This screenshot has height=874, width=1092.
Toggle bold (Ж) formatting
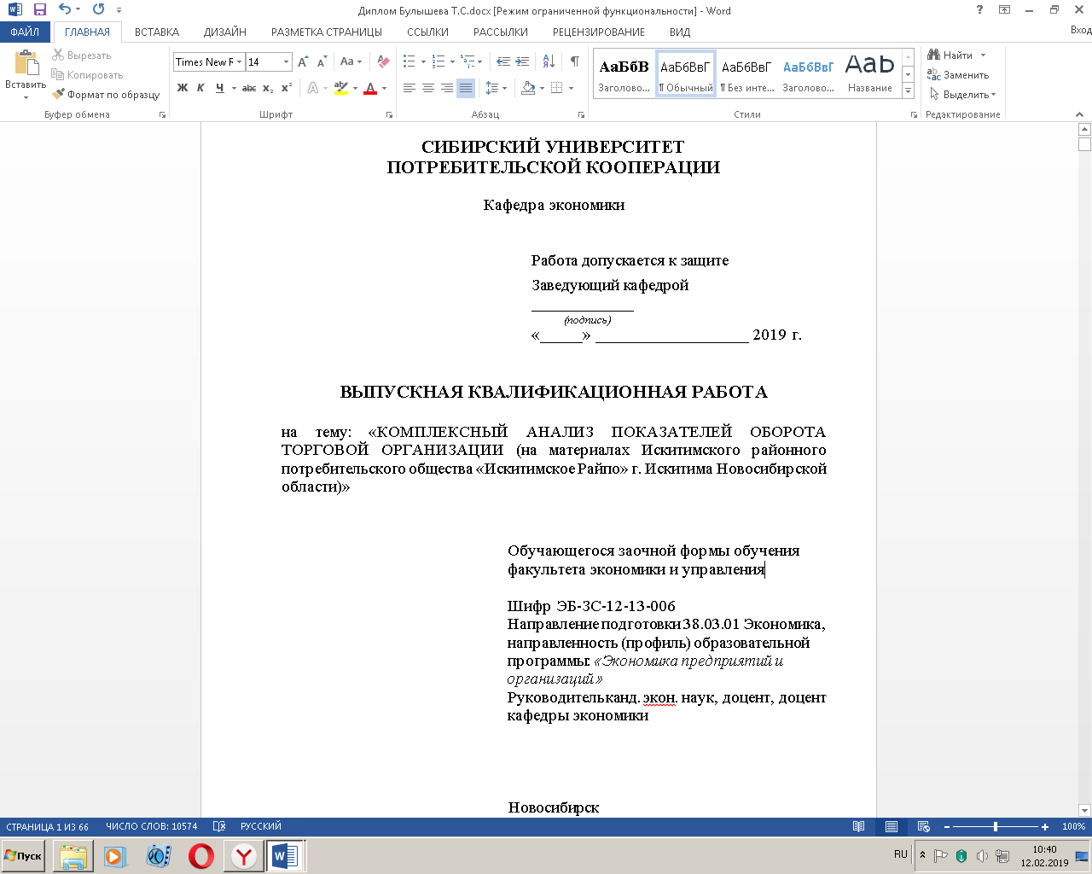tap(183, 88)
